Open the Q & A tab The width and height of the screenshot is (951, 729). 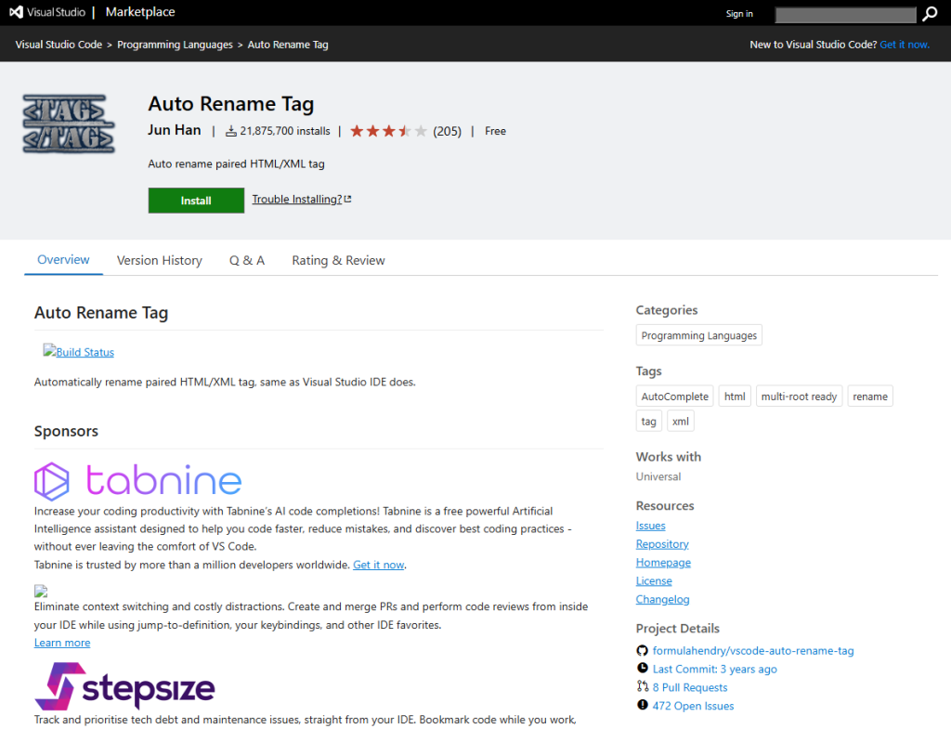247,260
